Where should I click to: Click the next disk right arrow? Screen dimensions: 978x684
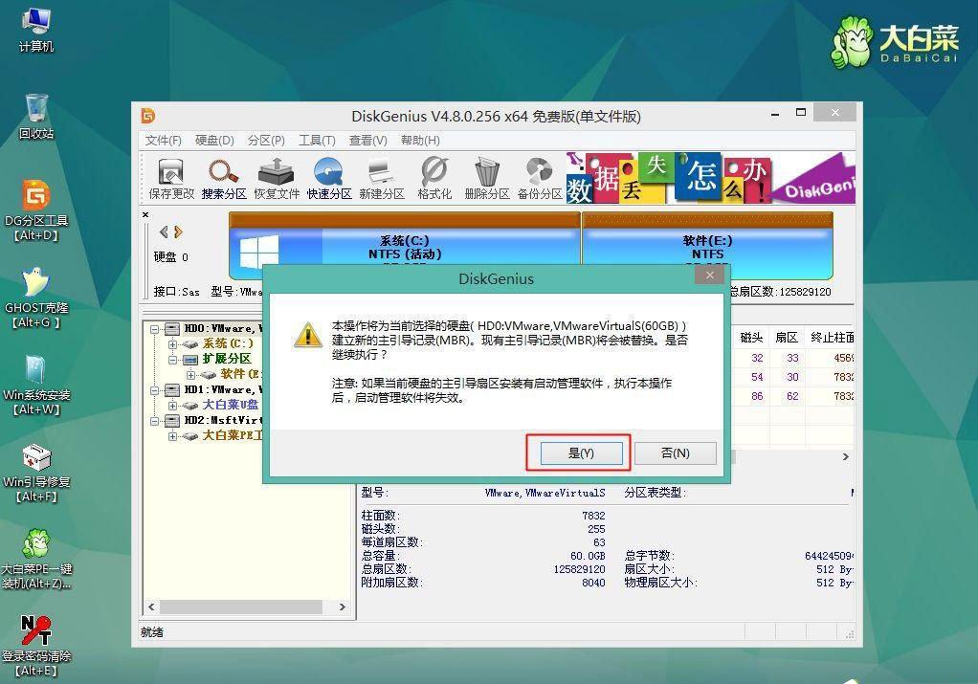coord(178,232)
